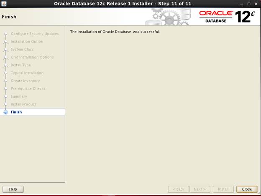Image resolution: width=261 pixels, height=196 pixels.
Task: Click the disabled Install button
Action: coord(223,189)
